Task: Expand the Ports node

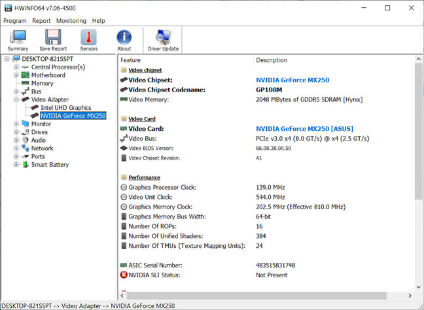Action: coord(16,156)
